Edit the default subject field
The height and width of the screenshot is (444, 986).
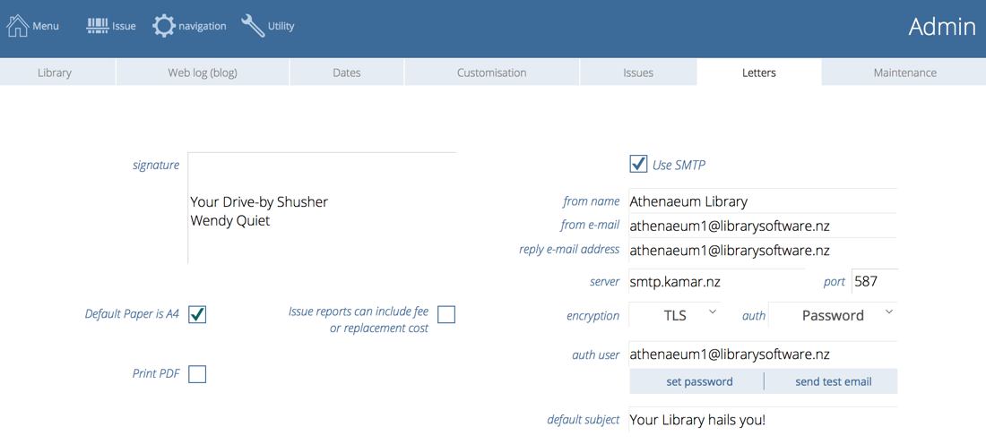[x=762, y=419]
